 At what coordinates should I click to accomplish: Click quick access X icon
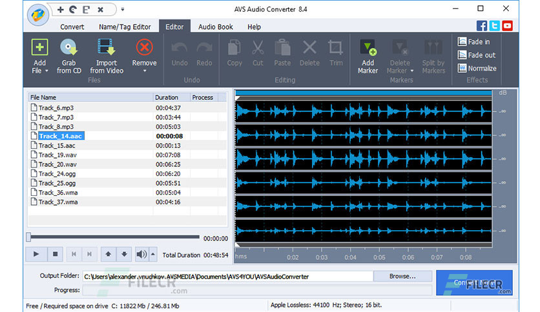(x=101, y=10)
